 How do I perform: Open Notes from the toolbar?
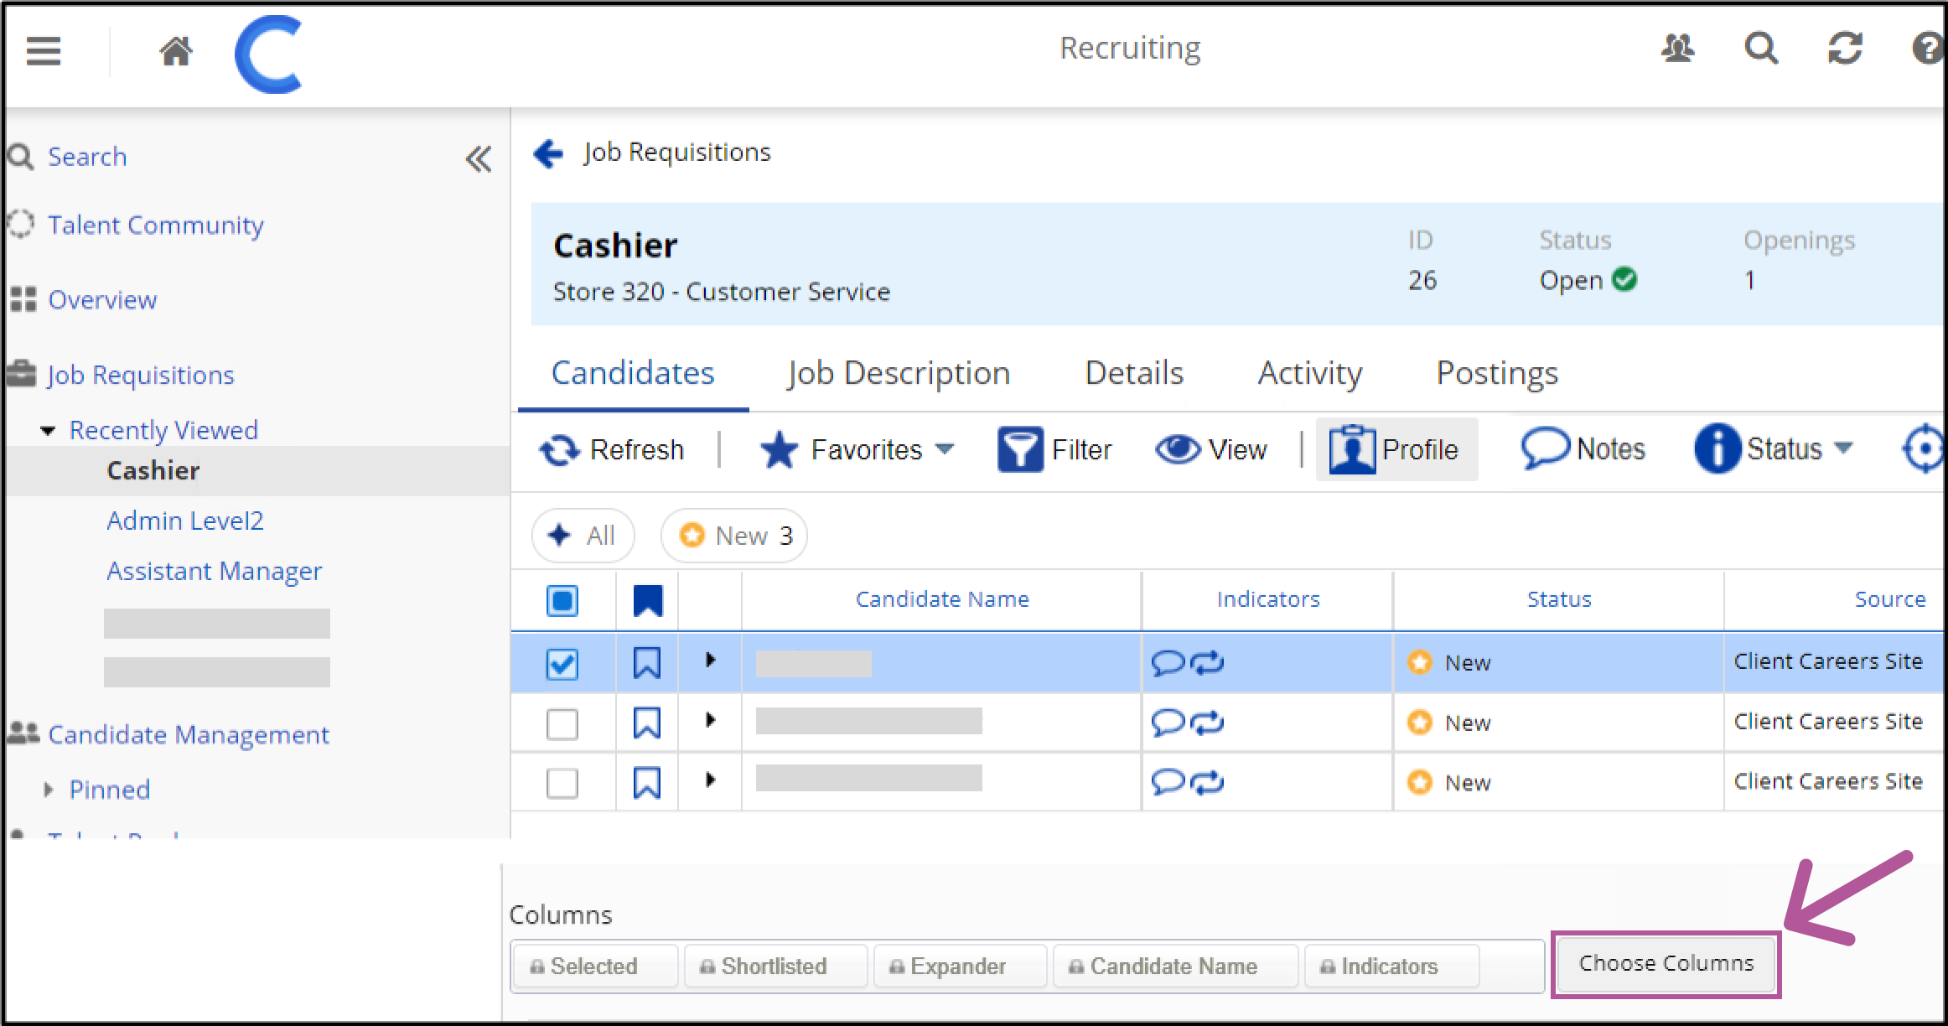pyautogui.click(x=1583, y=449)
